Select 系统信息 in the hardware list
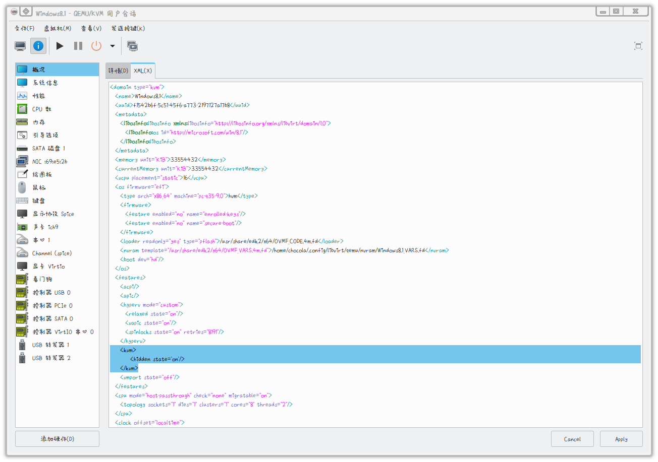 pyautogui.click(x=57, y=83)
